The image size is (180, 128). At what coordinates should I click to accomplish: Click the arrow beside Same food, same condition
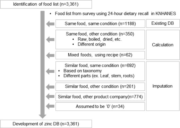[x=50, y=24]
